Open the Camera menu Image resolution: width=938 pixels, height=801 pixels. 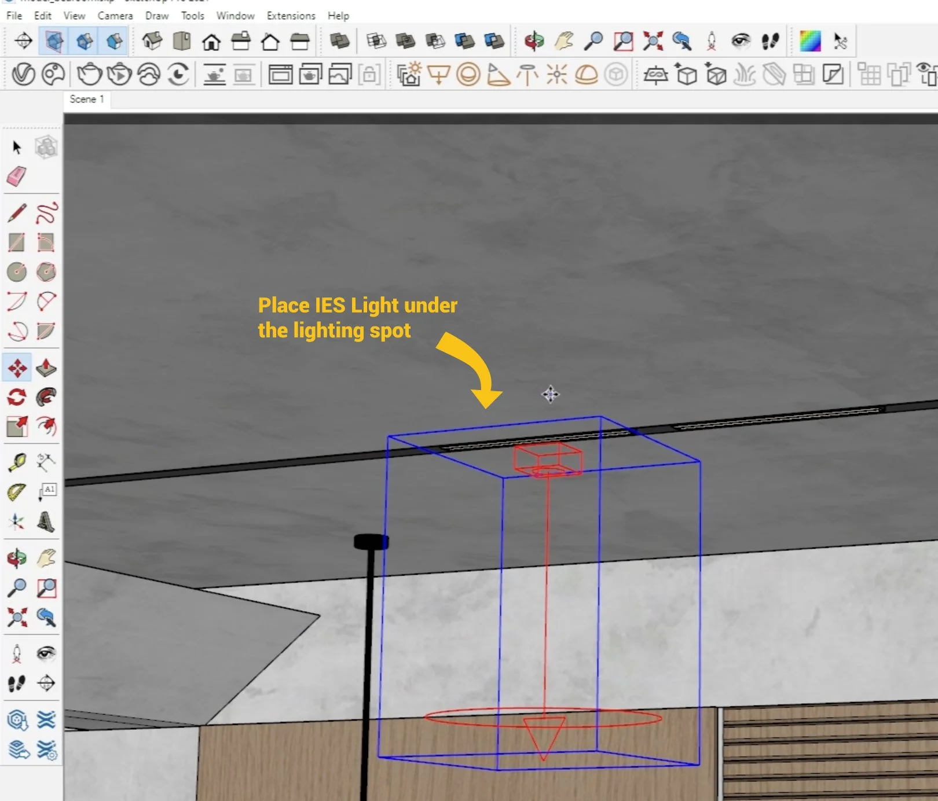click(x=115, y=16)
